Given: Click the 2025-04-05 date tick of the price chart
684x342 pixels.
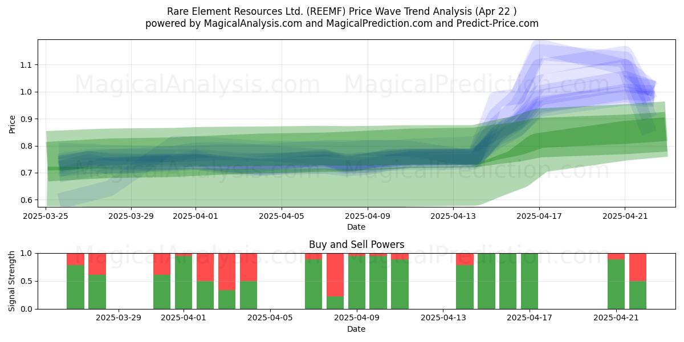Looking at the screenshot, I should tap(282, 216).
